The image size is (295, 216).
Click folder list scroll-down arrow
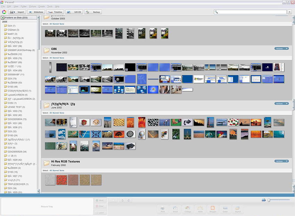pyautogui.click(x=39, y=191)
